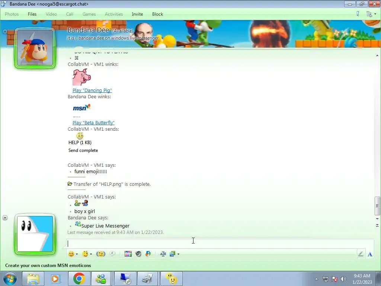Screen dimensions: 381x286
Task: Open Remote Desktop Connection taskbar icon
Action: click(125, 279)
